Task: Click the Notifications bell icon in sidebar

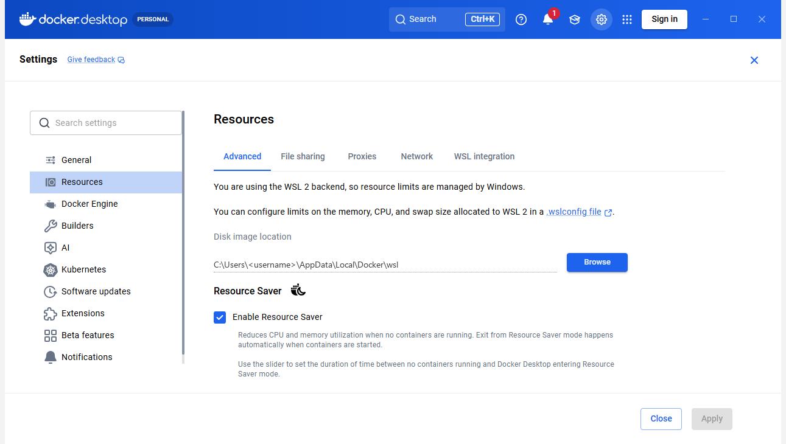Action: (x=51, y=357)
